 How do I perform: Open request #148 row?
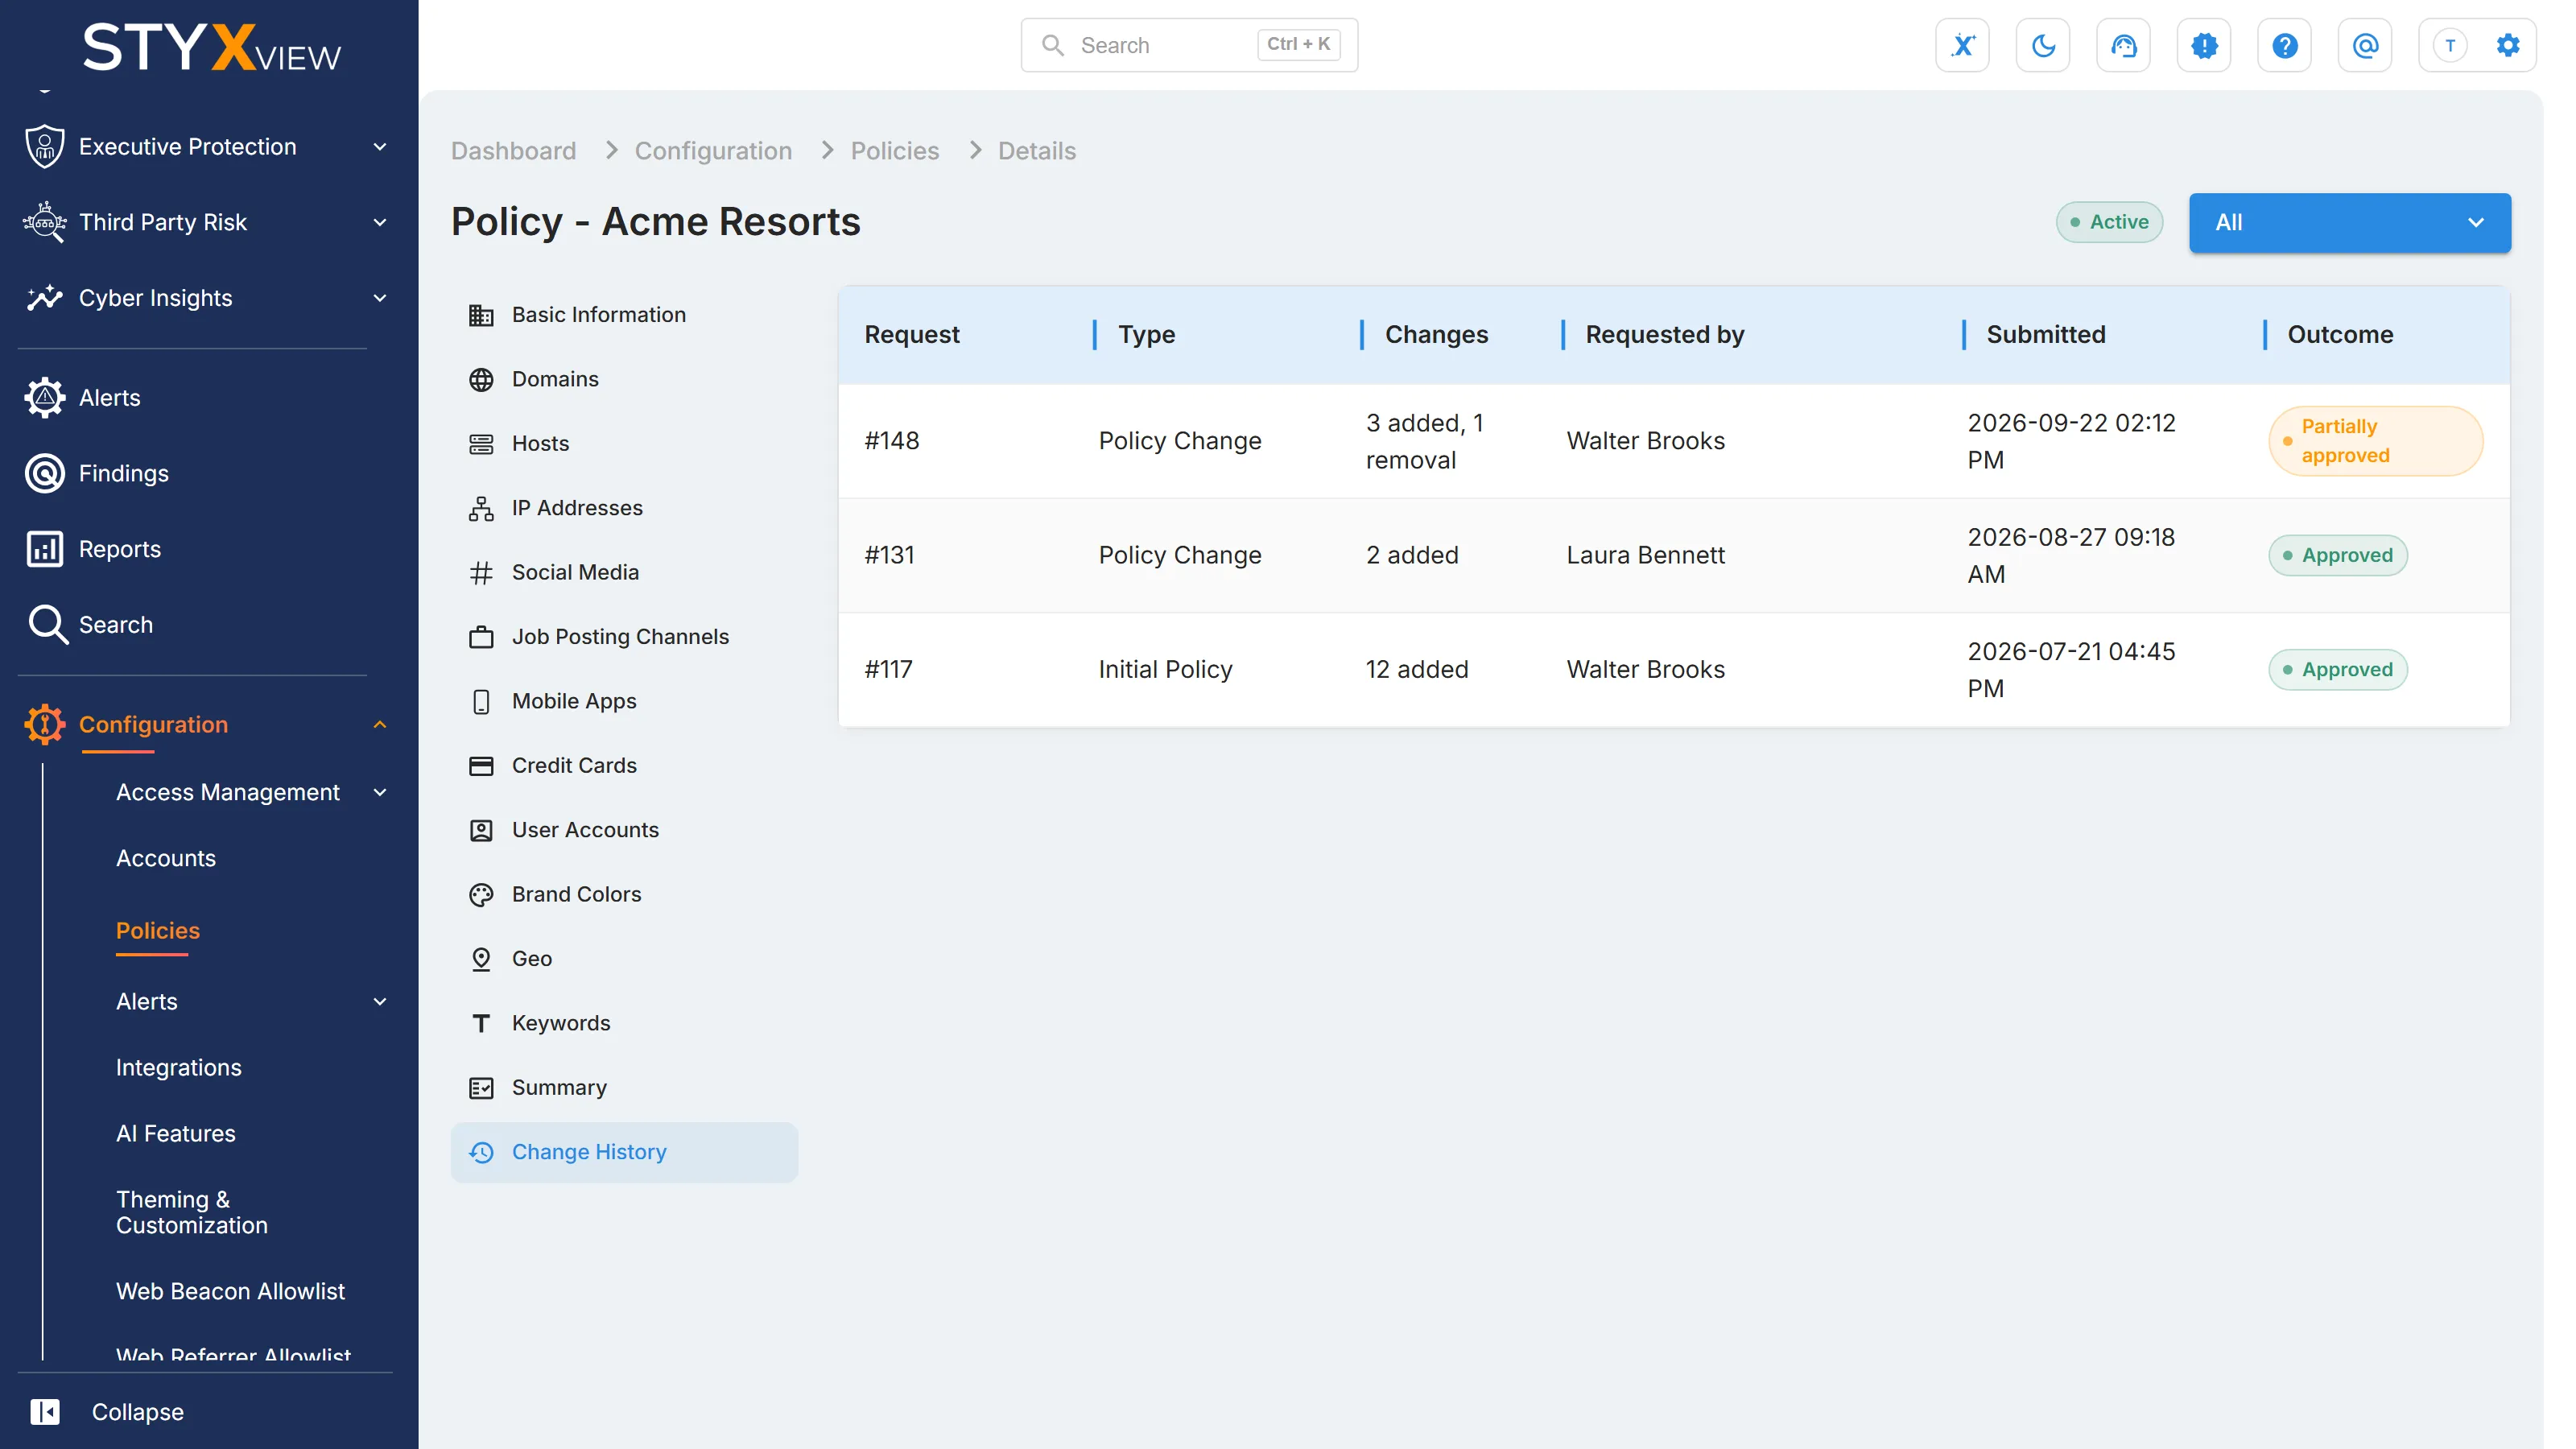coord(1673,441)
